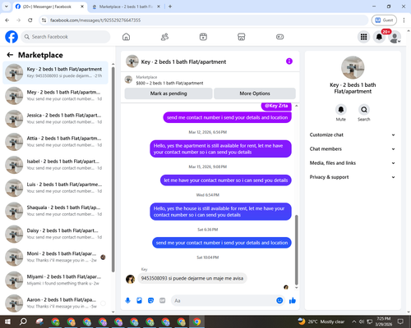Image resolution: width=411 pixels, height=328 pixels.
Task: Open the emoji picker in message box
Action: 279,301
